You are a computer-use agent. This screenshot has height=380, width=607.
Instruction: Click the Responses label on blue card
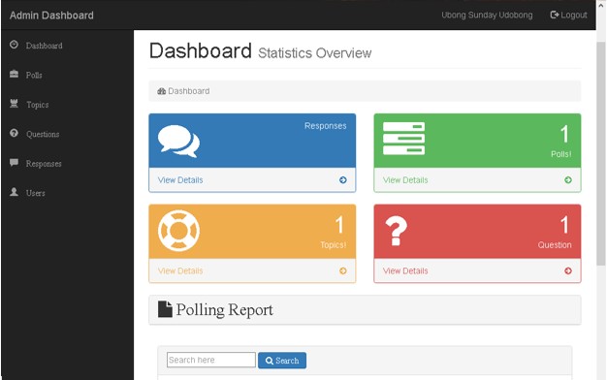pyautogui.click(x=325, y=126)
